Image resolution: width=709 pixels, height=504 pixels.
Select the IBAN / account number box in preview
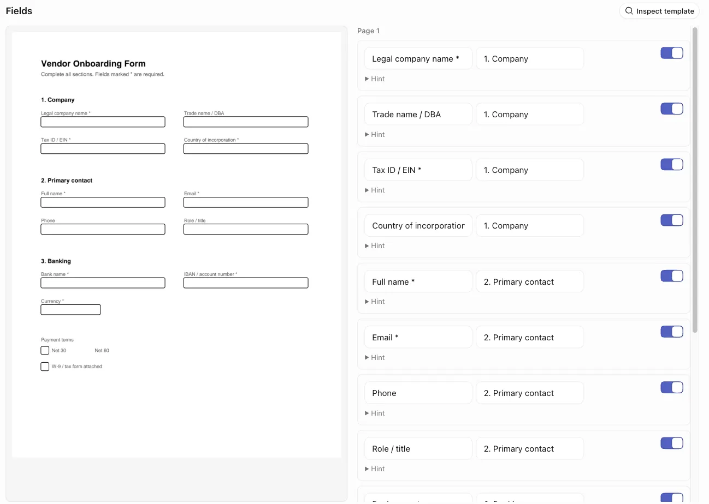pyautogui.click(x=246, y=283)
